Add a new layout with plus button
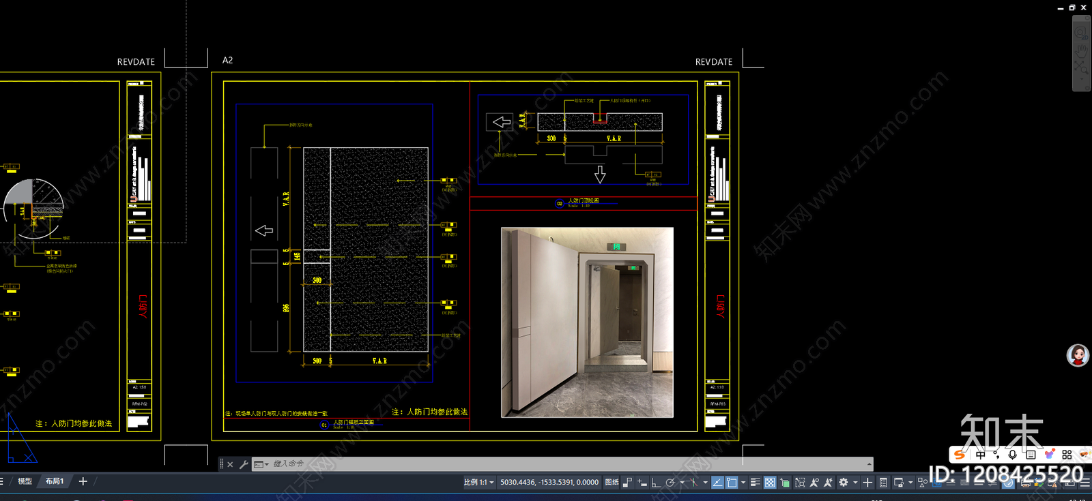The image size is (1092, 501). click(83, 481)
